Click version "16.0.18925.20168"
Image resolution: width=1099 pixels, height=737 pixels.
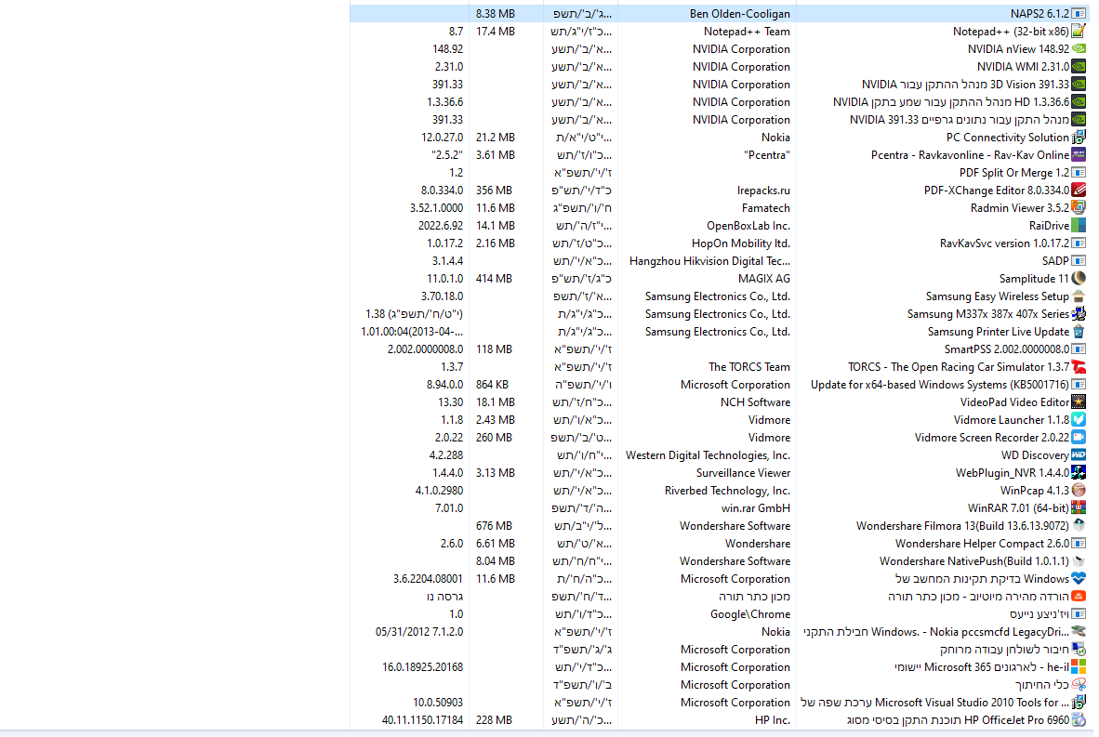click(x=423, y=667)
